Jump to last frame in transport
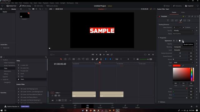Viewport: 200px width, 112px height. point(108,54)
